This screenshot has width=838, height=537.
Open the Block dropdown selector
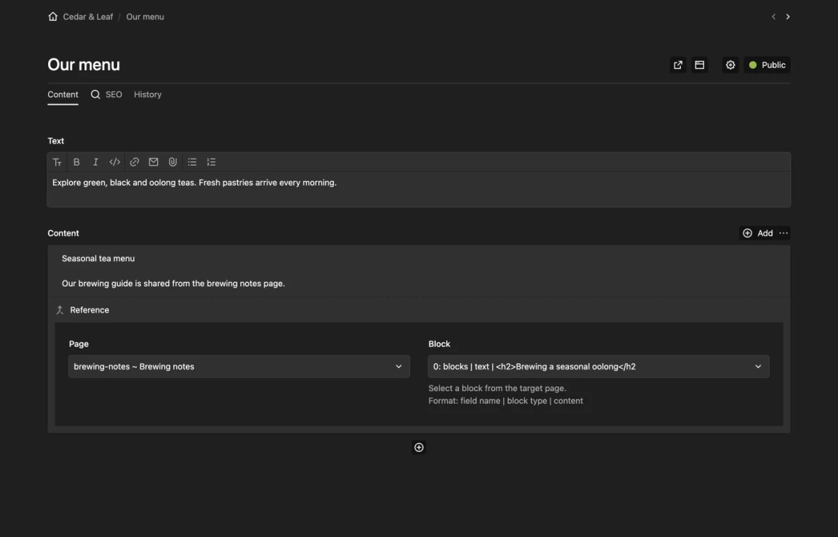pos(598,367)
